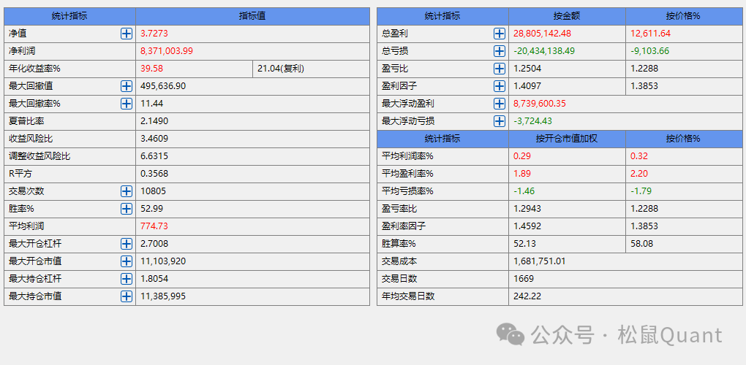Expand the 最大开仓杠杆 row

tap(127, 244)
